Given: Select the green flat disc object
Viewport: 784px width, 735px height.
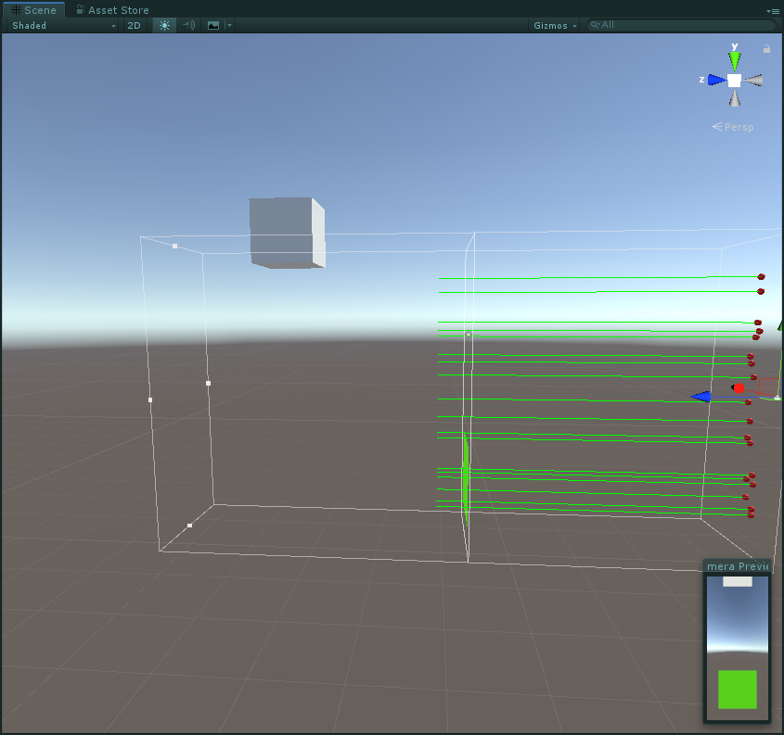Looking at the screenshot, I should point(466,478).
